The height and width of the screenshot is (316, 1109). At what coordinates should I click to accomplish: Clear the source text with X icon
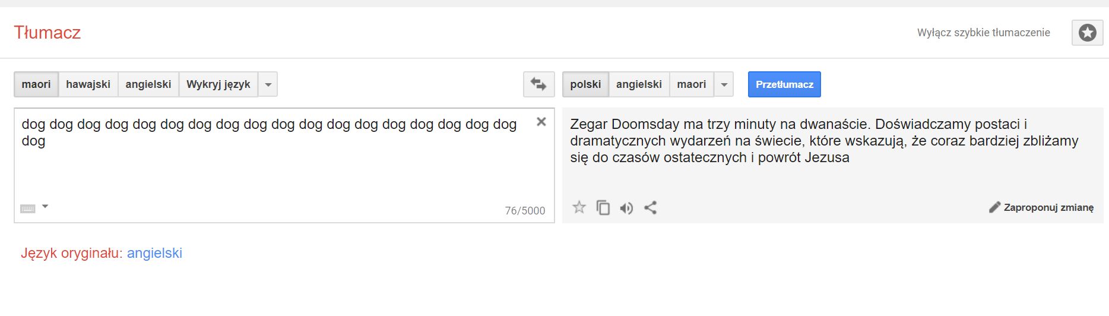541,122
